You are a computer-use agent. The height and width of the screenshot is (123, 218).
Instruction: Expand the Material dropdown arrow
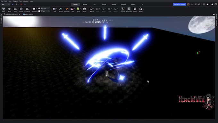(94, 9)
